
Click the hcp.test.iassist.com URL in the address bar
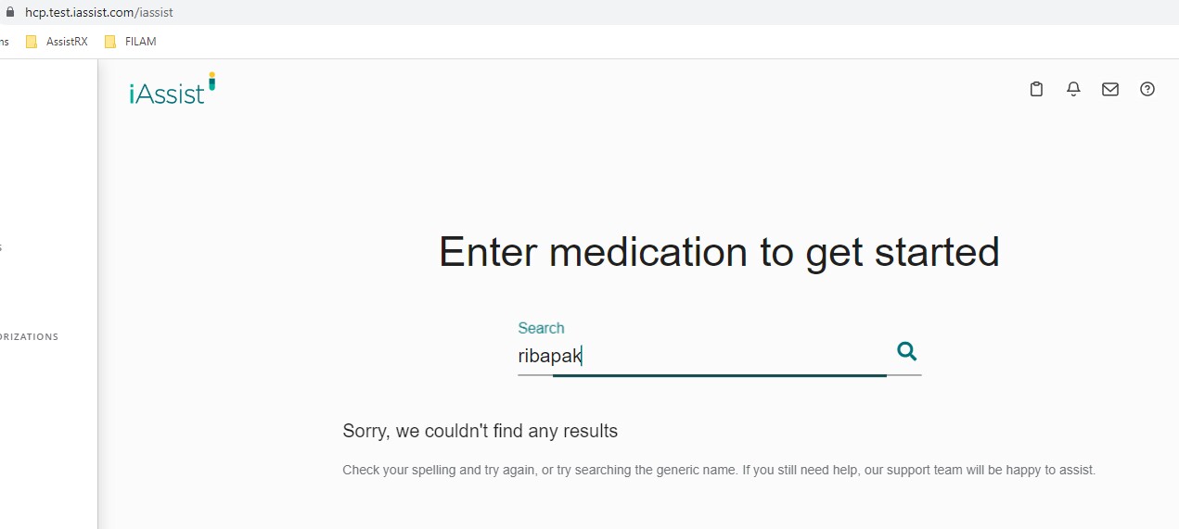click(99, 13)
